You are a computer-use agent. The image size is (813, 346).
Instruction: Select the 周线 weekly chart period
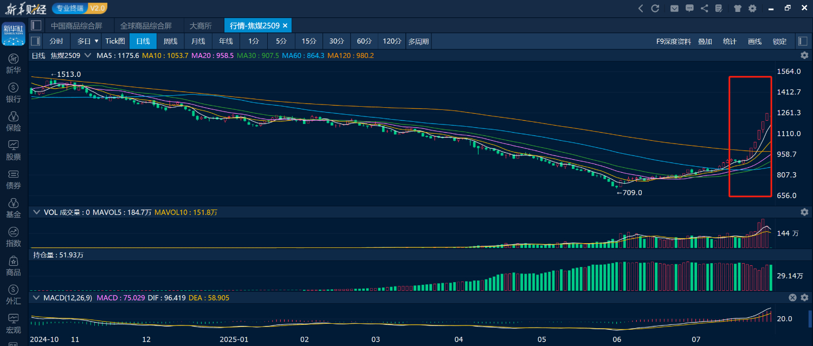[171, 41]
